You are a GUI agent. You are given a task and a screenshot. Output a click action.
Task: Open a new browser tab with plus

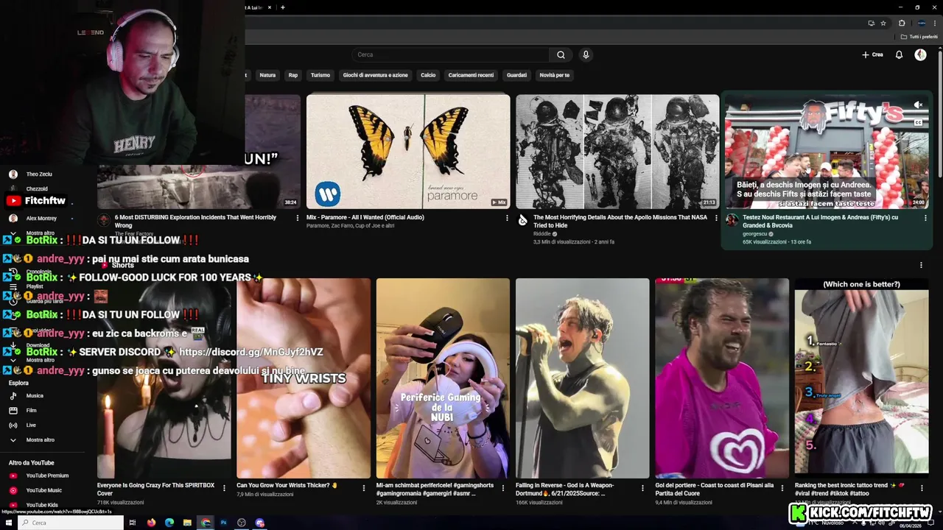point(282,7)
